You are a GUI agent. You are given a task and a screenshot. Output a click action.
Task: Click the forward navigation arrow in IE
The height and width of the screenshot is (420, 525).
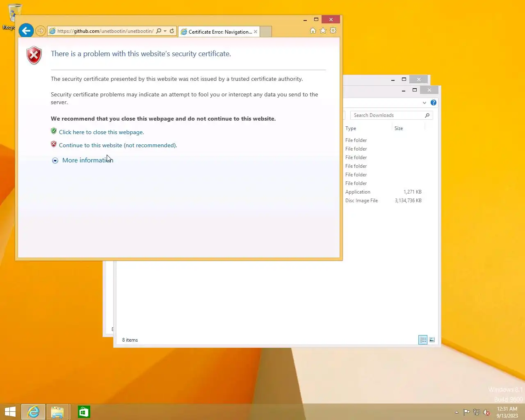pos(40,31)
